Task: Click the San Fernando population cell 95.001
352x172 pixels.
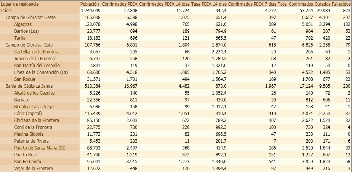Action: 93,162
